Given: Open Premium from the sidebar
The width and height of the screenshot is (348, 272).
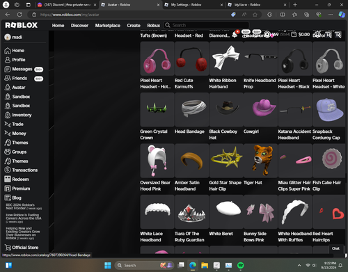Looking at the screenshot, I should [x=21, y=189].
